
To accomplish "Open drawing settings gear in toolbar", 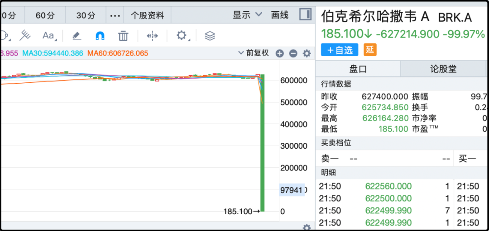I will coord(182,35).
